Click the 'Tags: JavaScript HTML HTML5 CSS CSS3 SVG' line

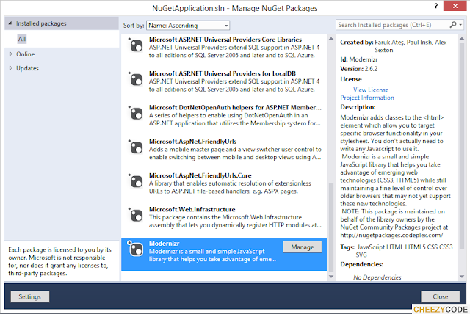point(397,251)
